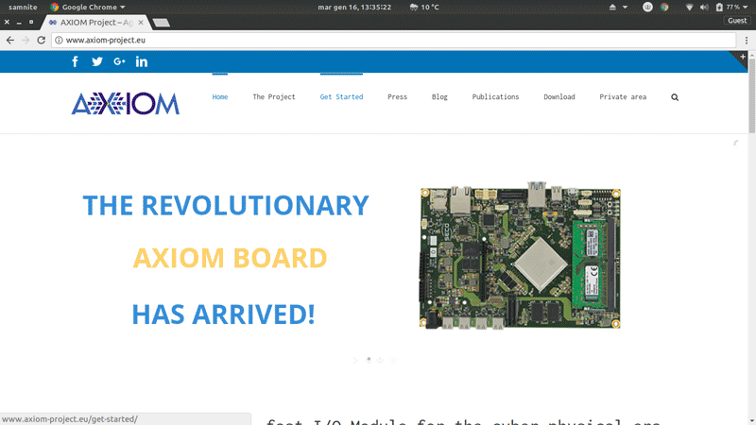Expand the plus corner widget in blue bar
Viewport: 756px width, 425px height.
tap(743, 57)
